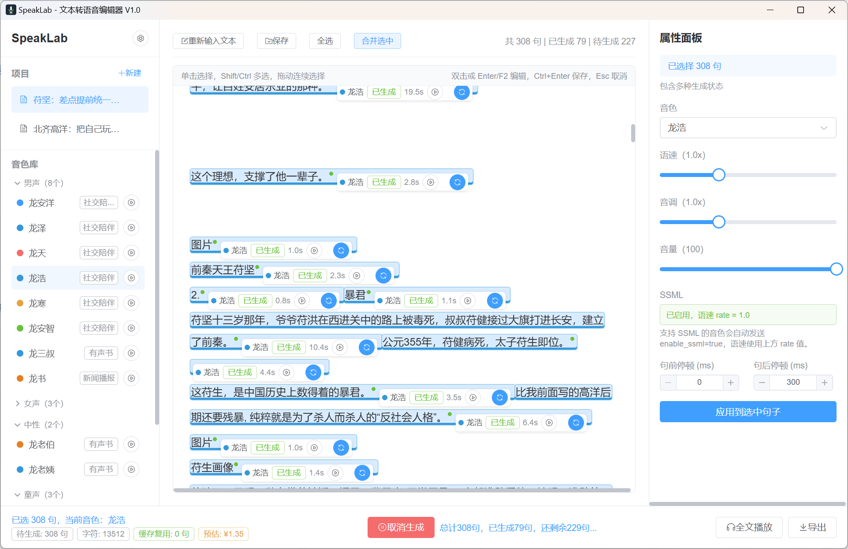This screenshot has height=549, width=848.
Task: Collapse the 中性 (2个) voice group
Action: (39, 424)
